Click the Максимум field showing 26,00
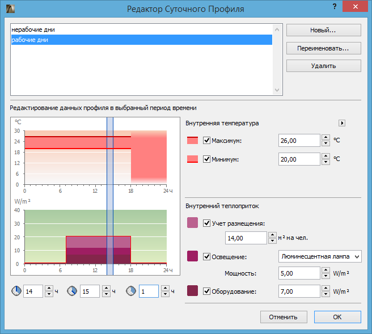372x334 pixels. (299, 141)
